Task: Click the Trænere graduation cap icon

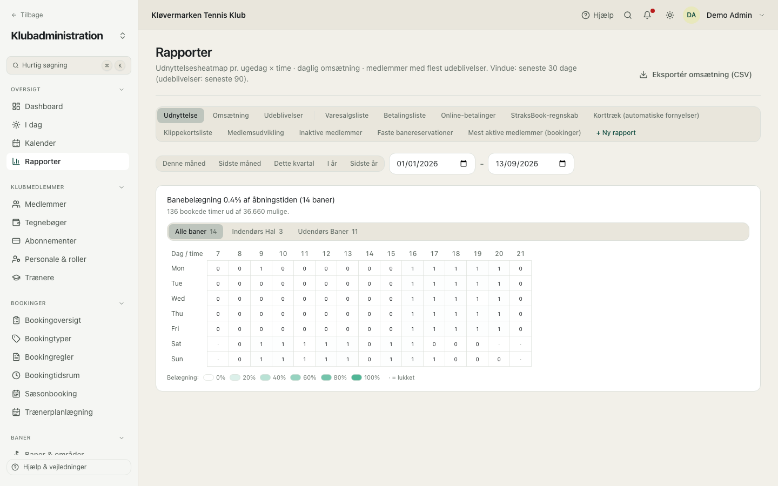Action: 16,278
